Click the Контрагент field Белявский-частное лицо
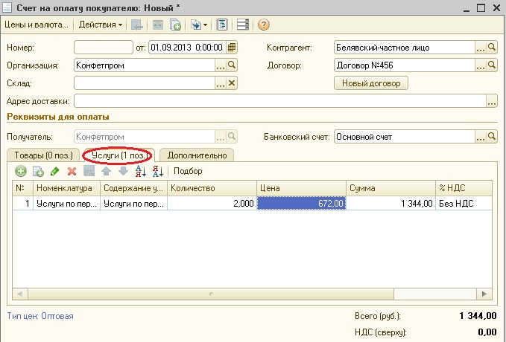The height and width of the screenshot is (342, 506). click(x=405, y=48)
